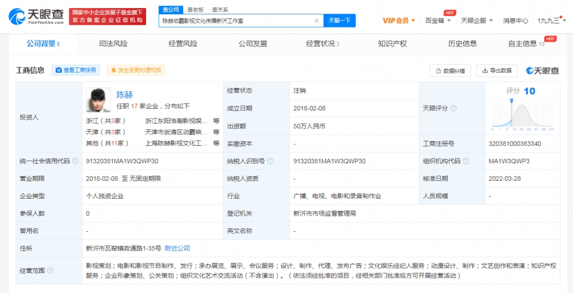Screen dimensions: 573x293
Task: Switch to the 司法风险 tab
Action: pos(113,43)
